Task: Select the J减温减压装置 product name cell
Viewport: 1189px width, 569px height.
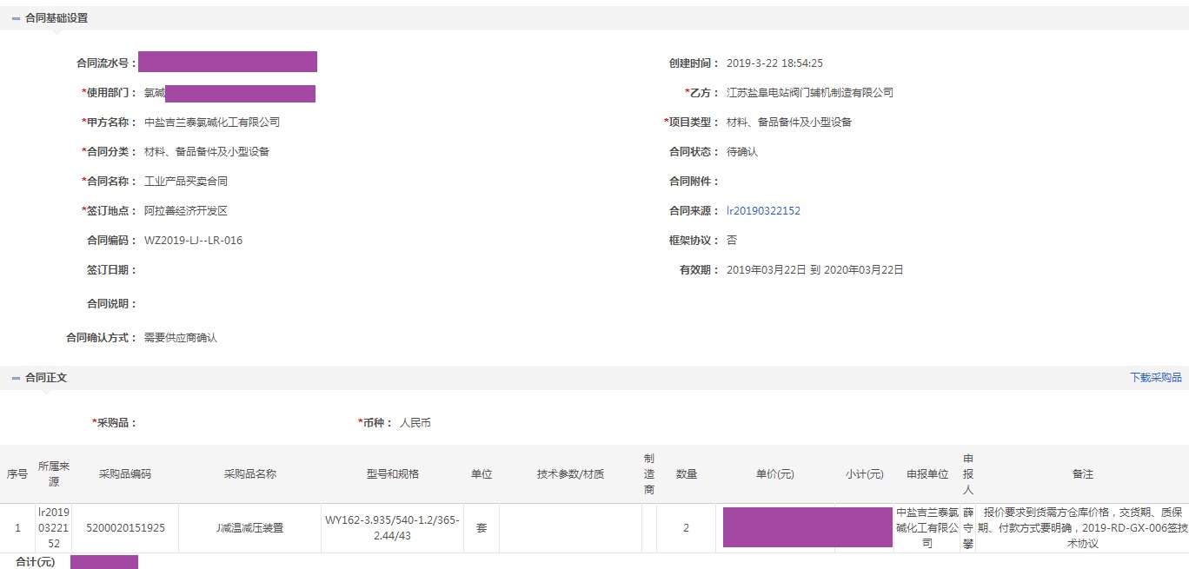Action: click(250, 528)
